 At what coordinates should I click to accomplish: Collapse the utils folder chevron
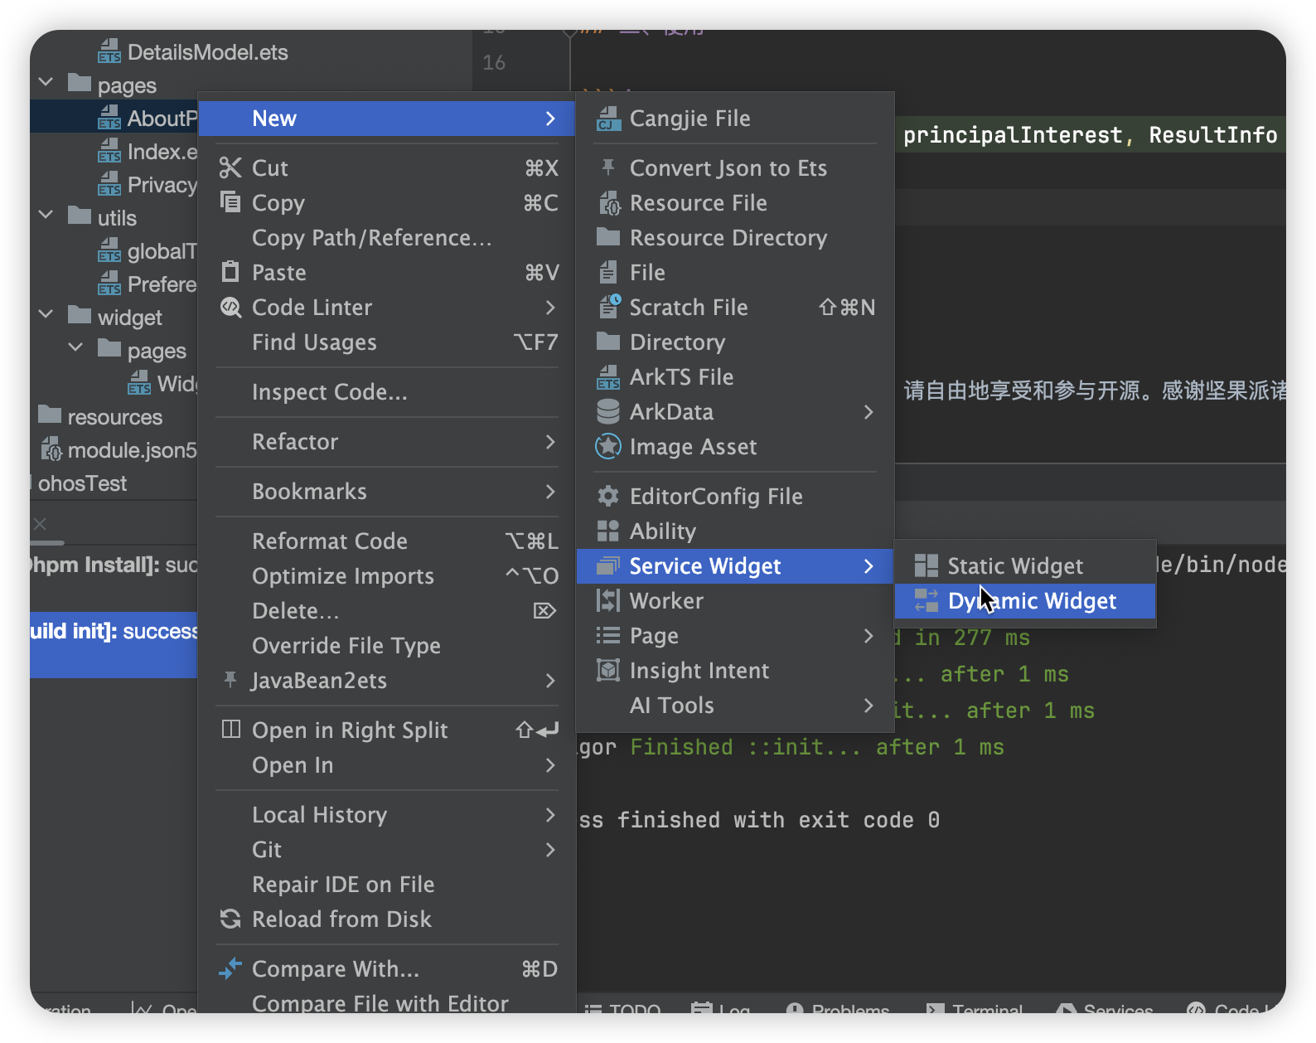46,216
